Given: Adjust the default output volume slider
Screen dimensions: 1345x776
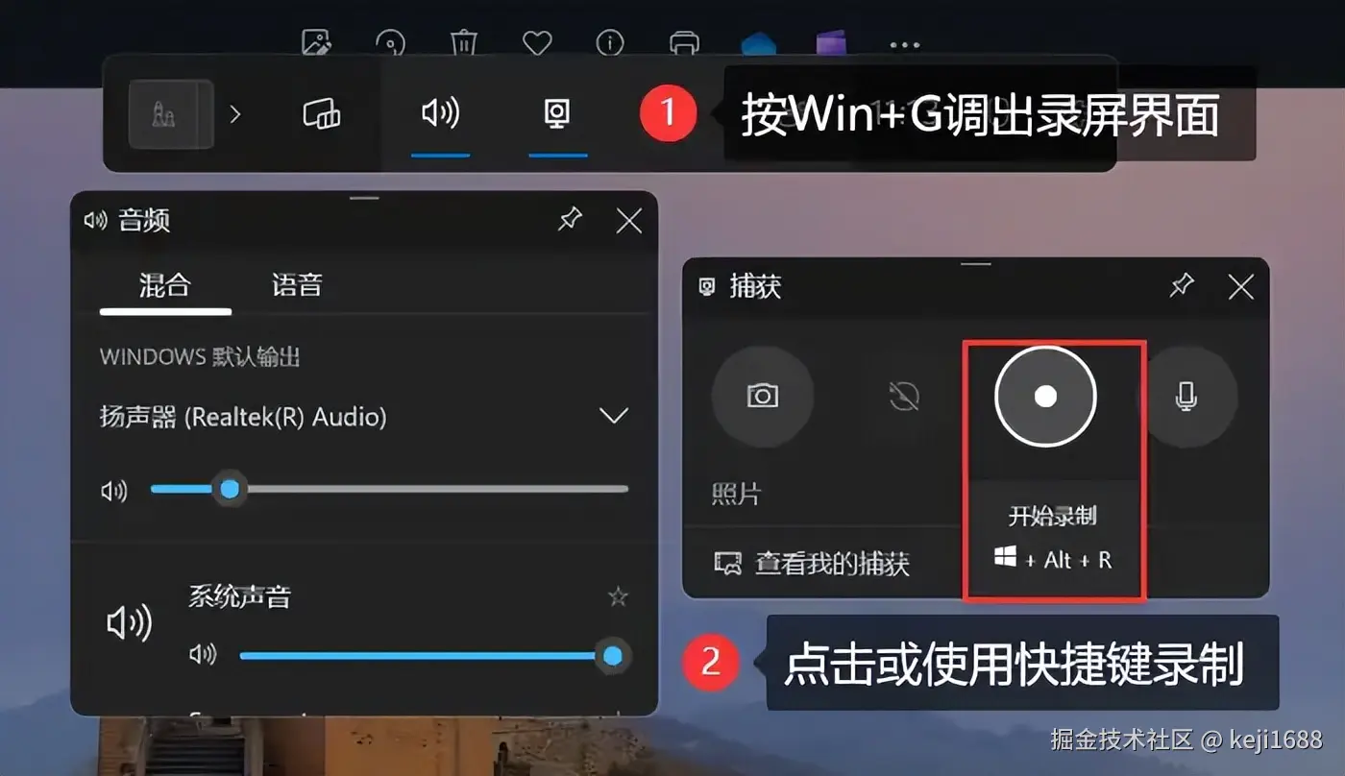Looking at the screenshot, I should (389, 489).
